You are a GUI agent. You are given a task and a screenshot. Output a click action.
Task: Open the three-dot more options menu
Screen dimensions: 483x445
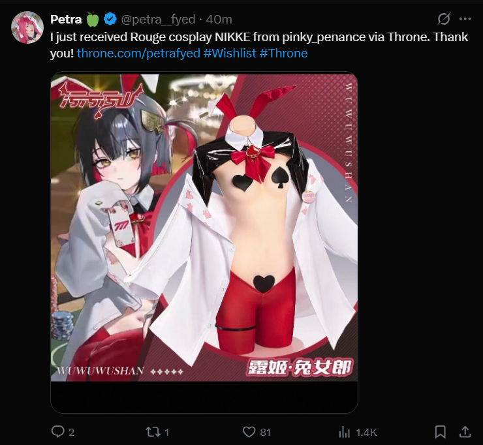coord(465,19)
